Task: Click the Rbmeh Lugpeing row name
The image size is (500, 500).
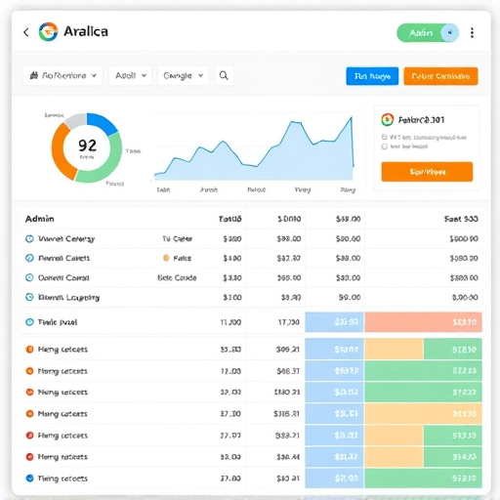Action: [x=68, y=297]
